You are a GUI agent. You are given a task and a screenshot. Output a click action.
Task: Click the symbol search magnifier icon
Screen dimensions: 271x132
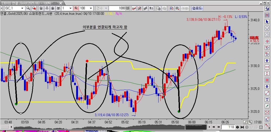[28, 8]
